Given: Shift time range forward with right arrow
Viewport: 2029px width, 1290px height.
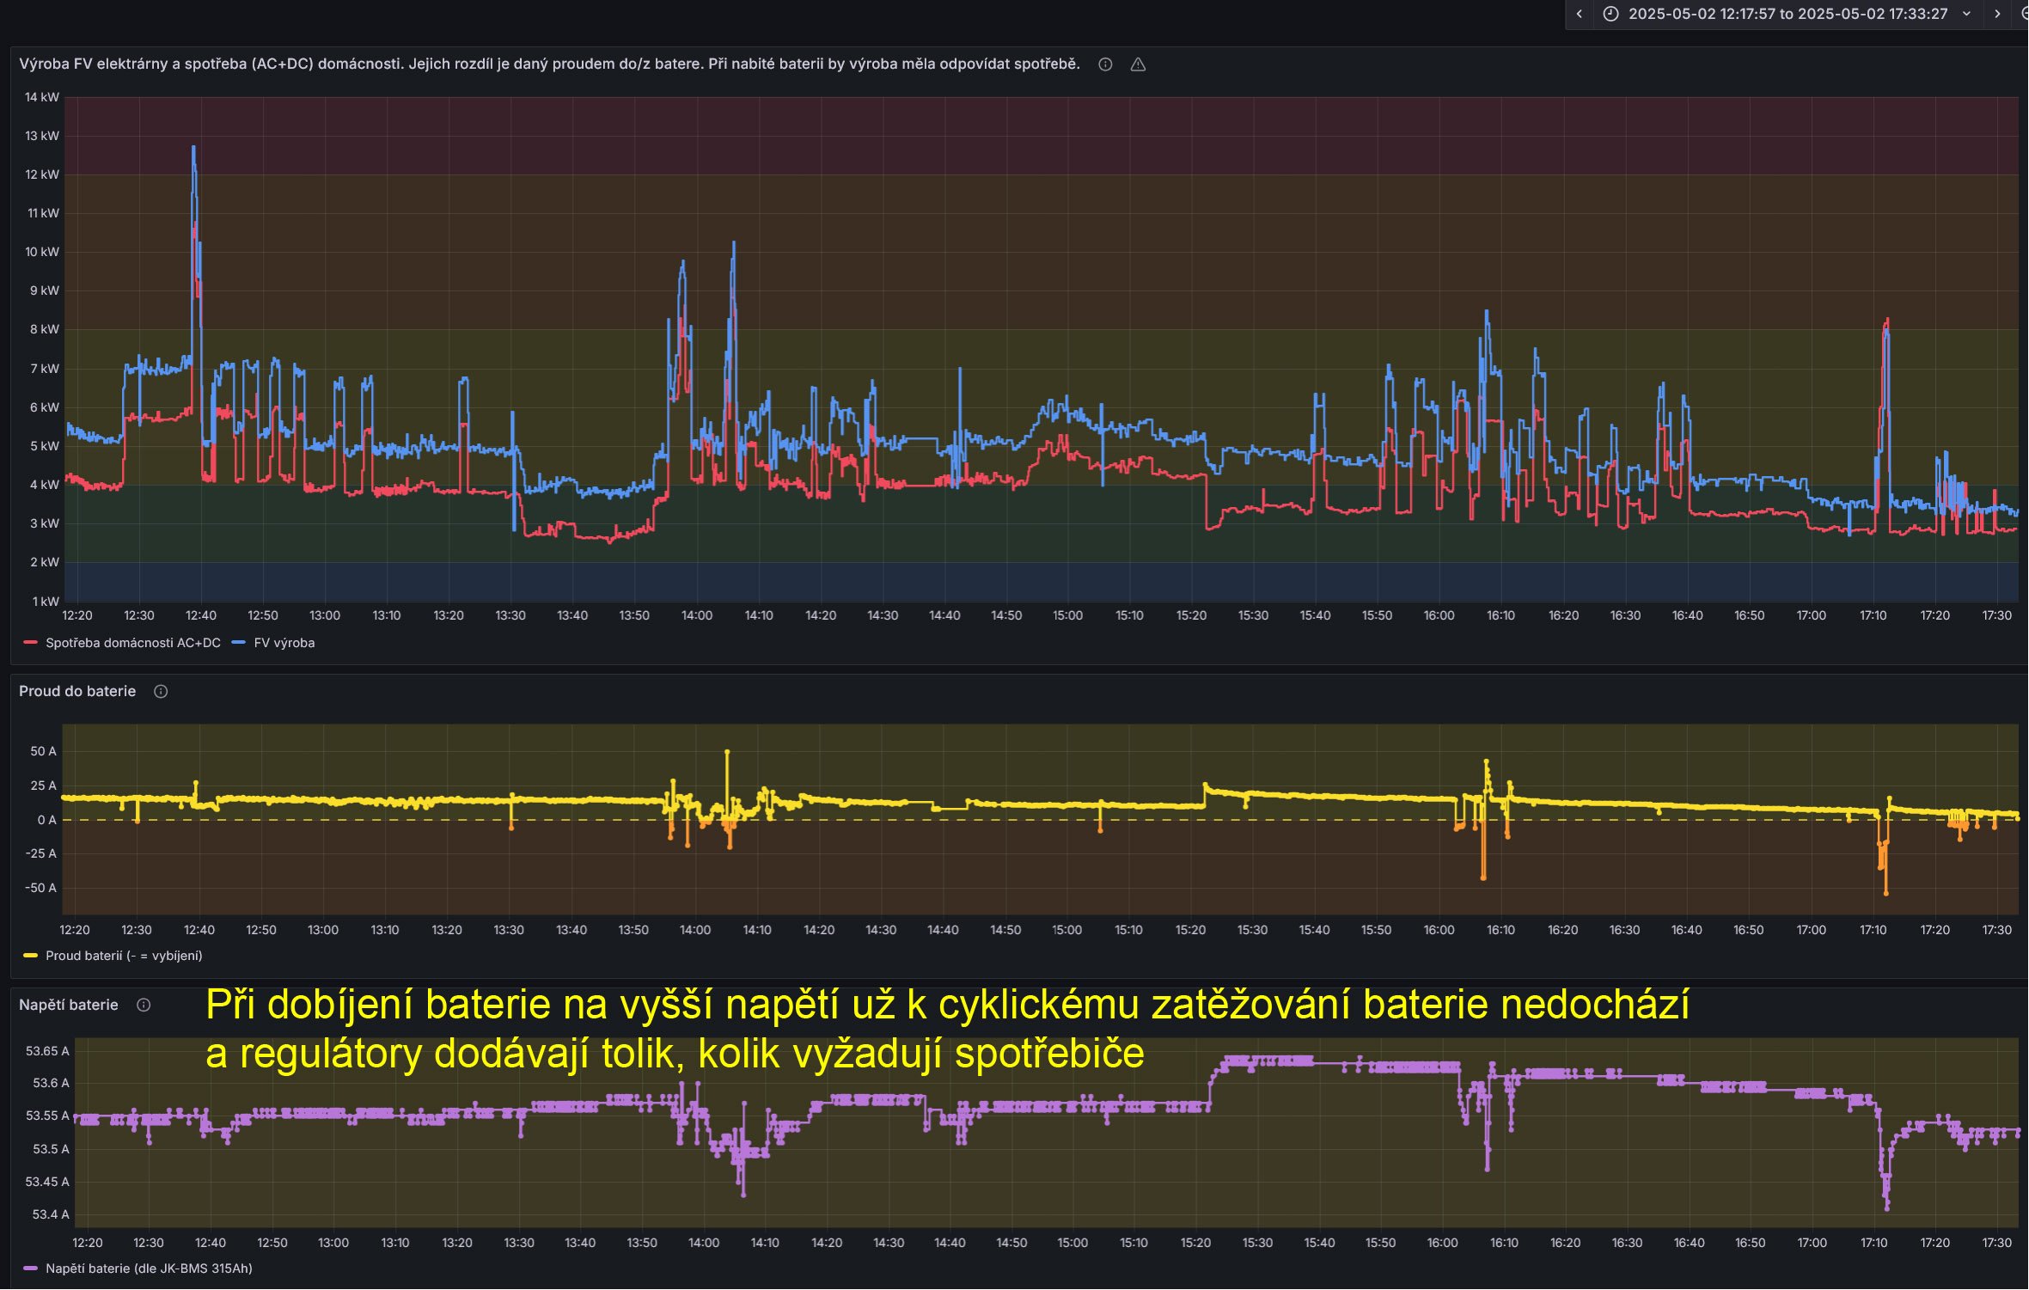Looking at the screenshot, I should point(1997,14).
